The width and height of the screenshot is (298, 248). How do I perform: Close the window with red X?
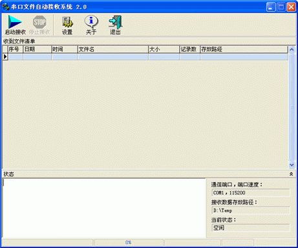(291, 7)
